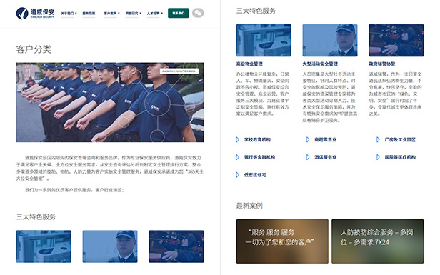This screenshot has width=440, height=275.
Task: Expand the 人才招聘 dropdown menu
Action: [154, 13]
